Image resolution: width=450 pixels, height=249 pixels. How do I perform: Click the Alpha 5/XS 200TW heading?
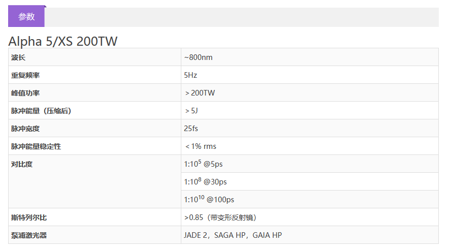pyautogui.click(x=63, y=41)
